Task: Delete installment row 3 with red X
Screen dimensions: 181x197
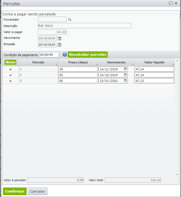Action: [x=11, y=81]
